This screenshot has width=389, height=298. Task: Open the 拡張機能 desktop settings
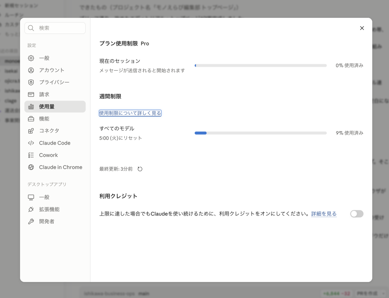(x=55, y=209)
